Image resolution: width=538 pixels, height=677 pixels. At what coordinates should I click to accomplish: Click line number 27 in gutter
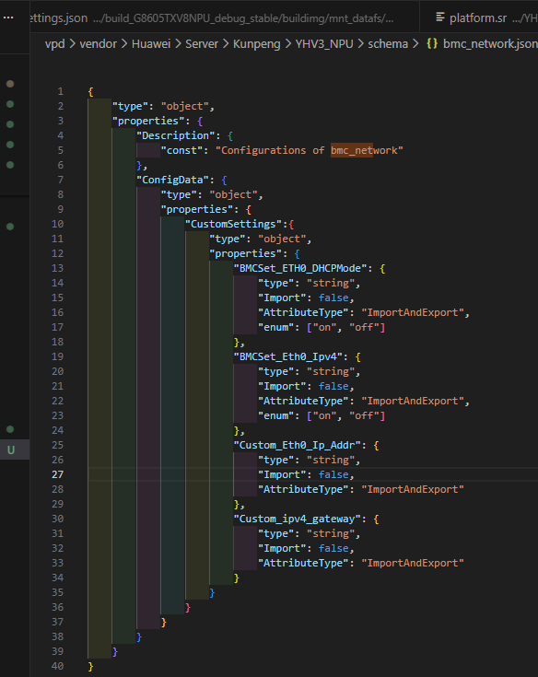[57, 474]
